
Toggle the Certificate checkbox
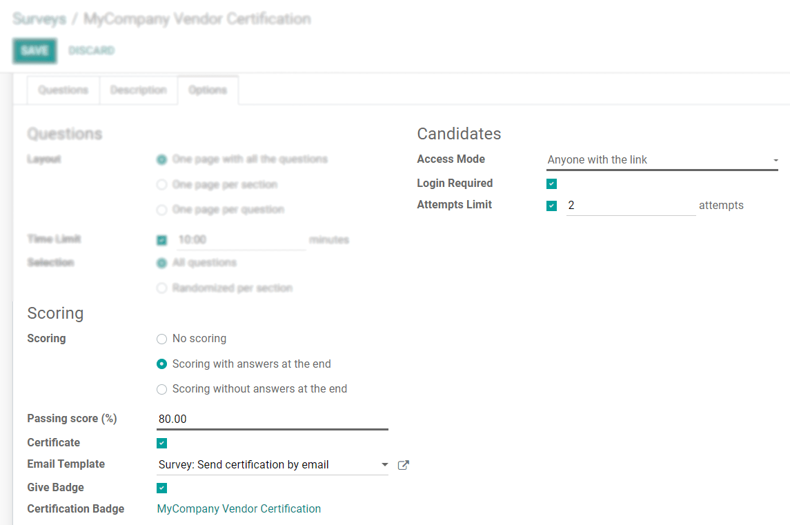click(x=161, y=444)
